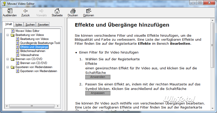Open the Exportieren von Mediendateien page topic
The height and width of the screenshot is (113, 217).
point(39,71)
